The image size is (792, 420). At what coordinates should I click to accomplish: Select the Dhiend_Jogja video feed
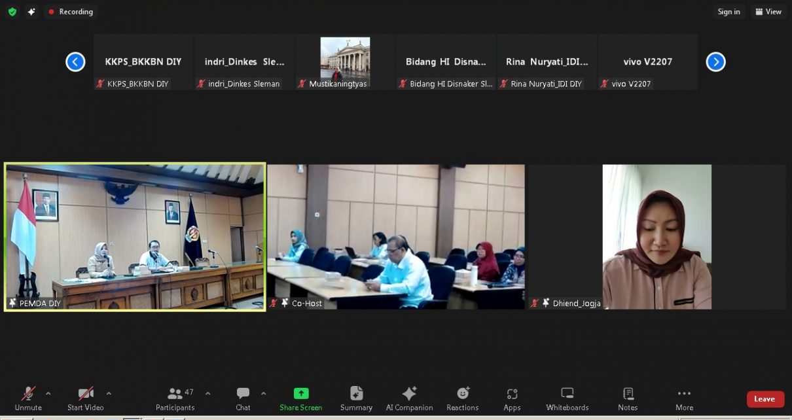click(657, 237)
